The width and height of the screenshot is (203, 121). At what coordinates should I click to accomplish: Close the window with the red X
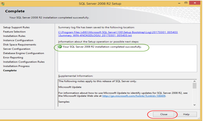[195, 3]
